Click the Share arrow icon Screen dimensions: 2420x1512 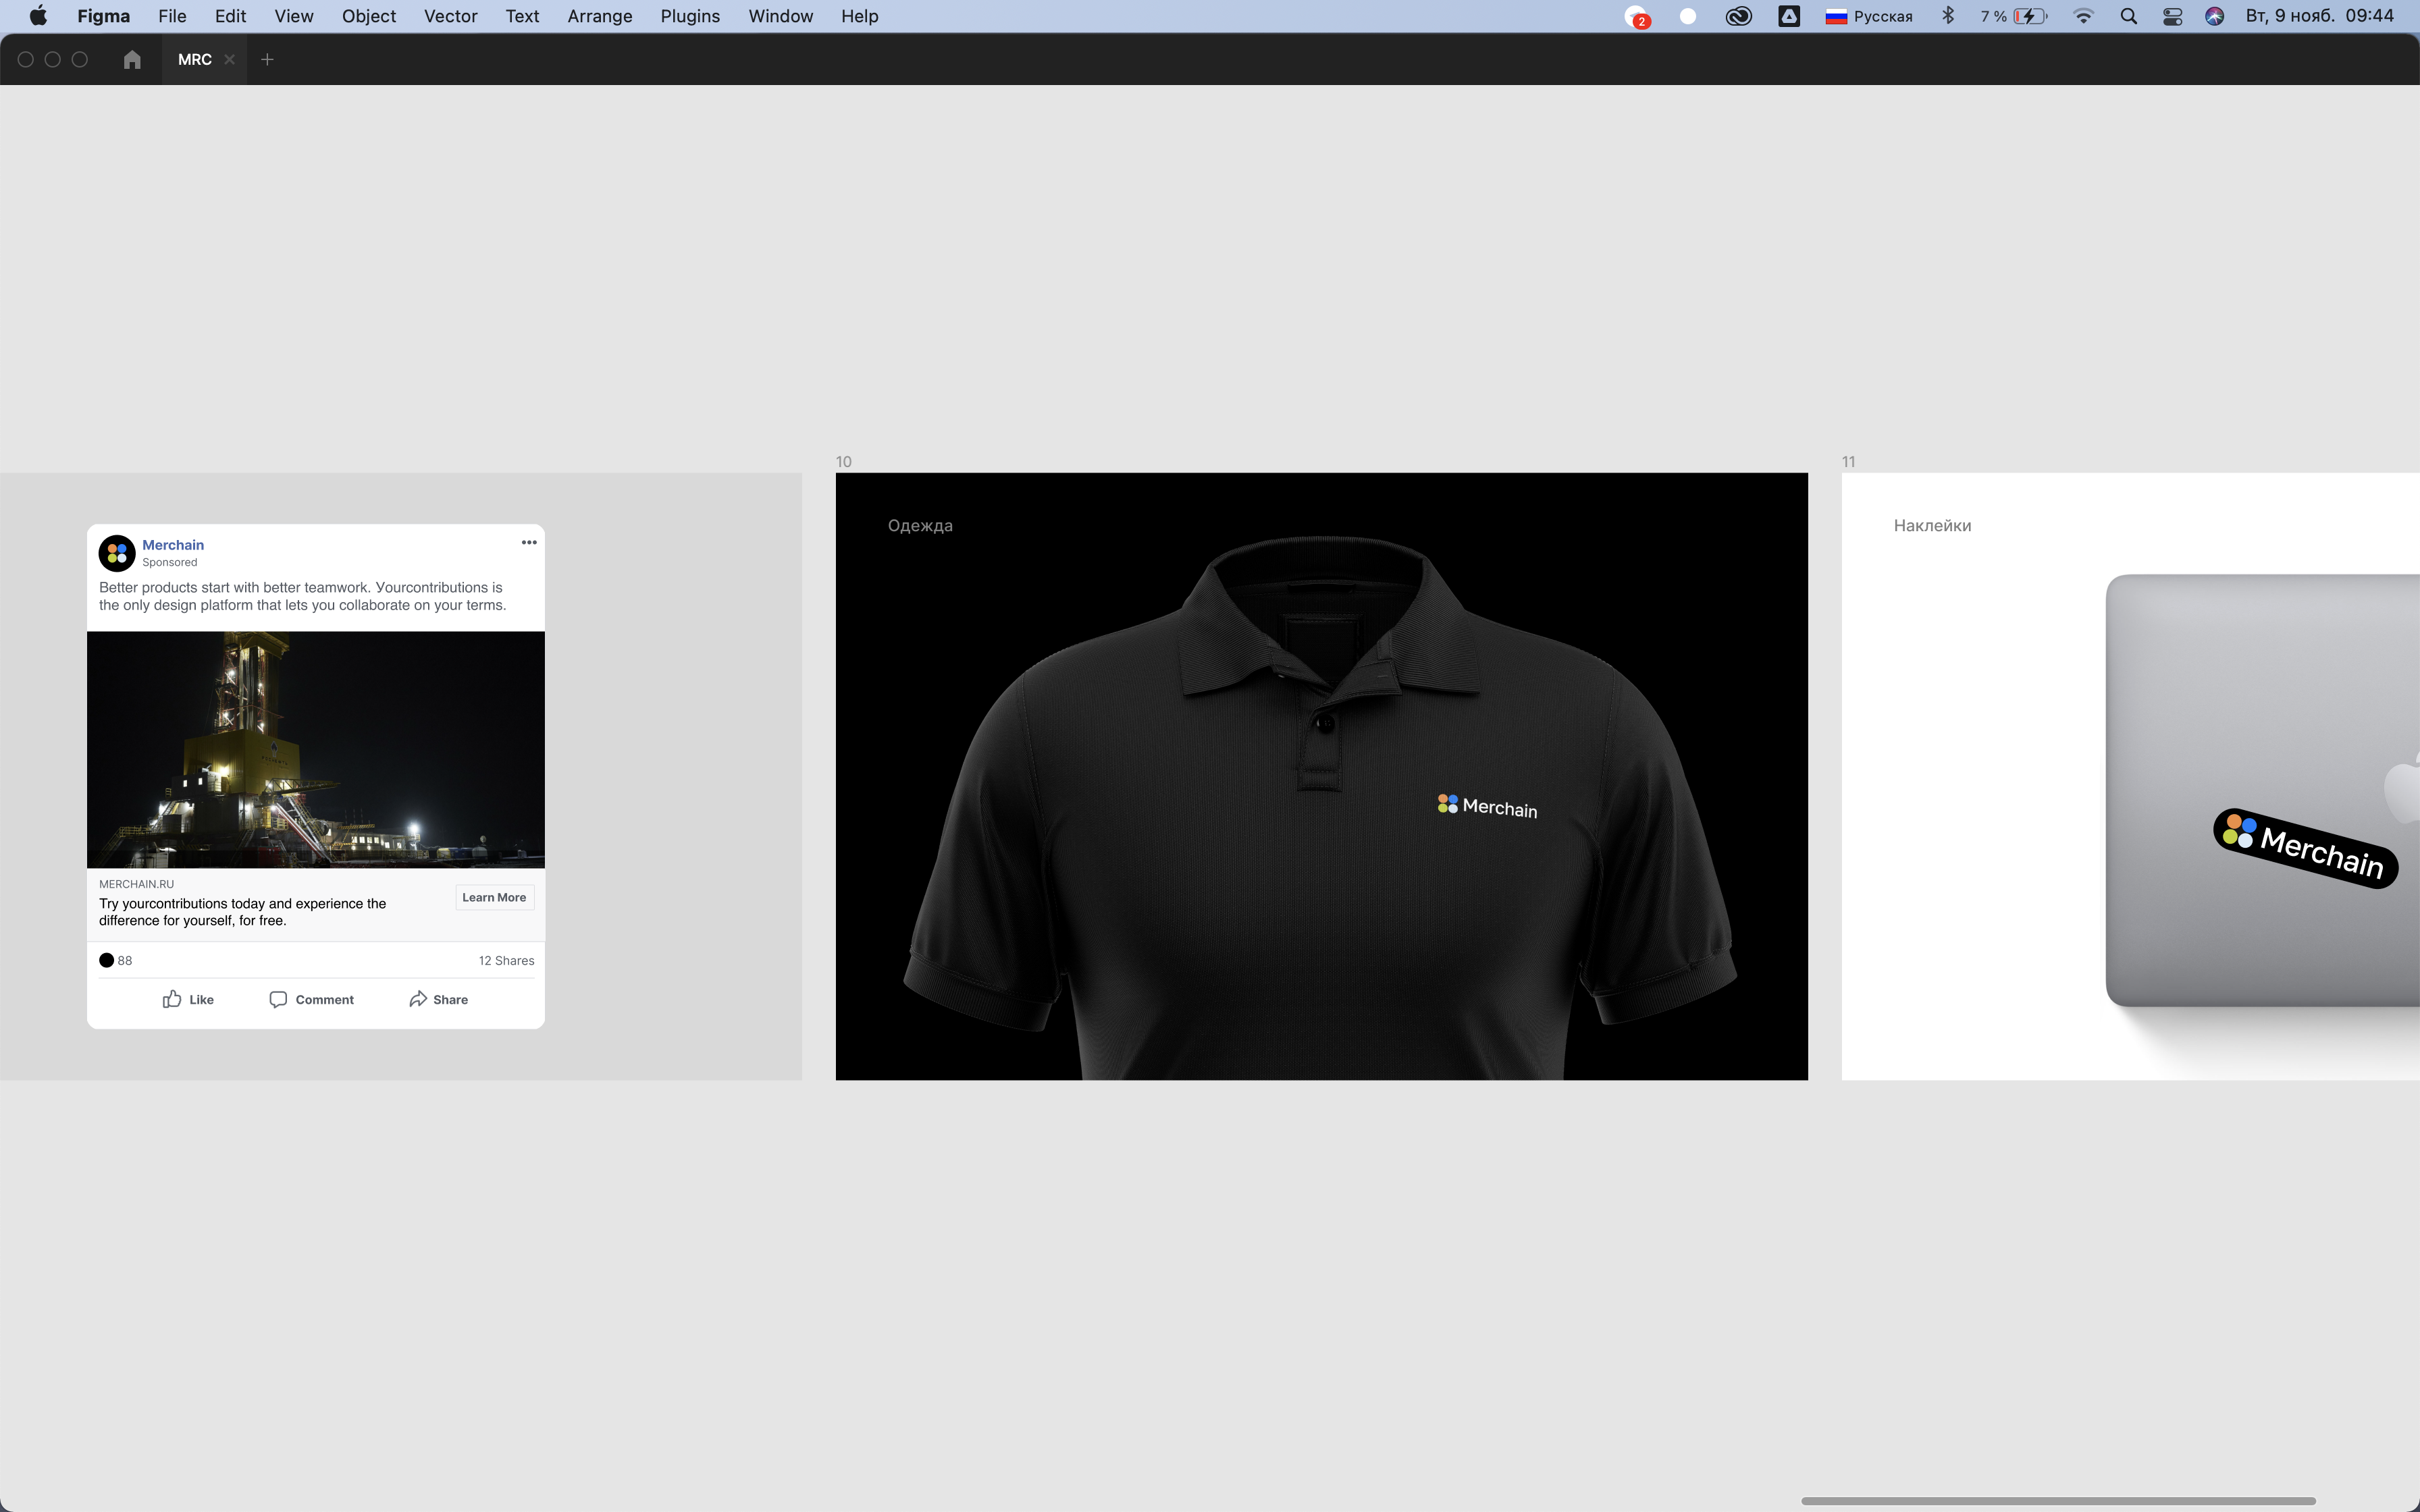(418, 999)
